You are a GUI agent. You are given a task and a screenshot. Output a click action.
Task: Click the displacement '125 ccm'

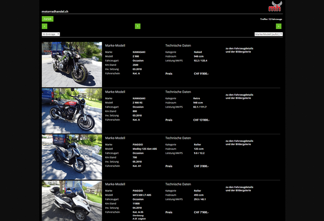tap(199, 149)
